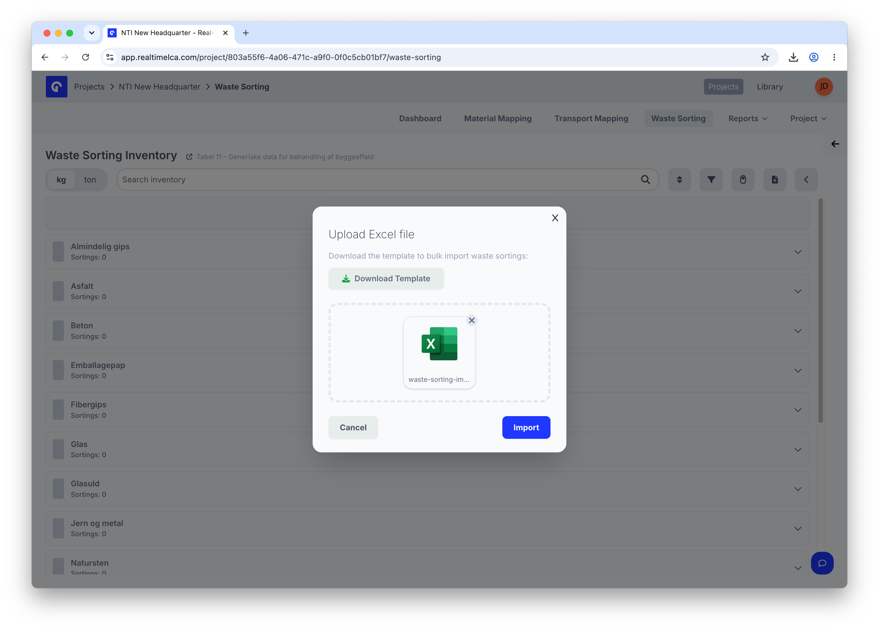Screen dimensions: 879x630
Task: Select the Natursten material name
Action: click(89, 563)
